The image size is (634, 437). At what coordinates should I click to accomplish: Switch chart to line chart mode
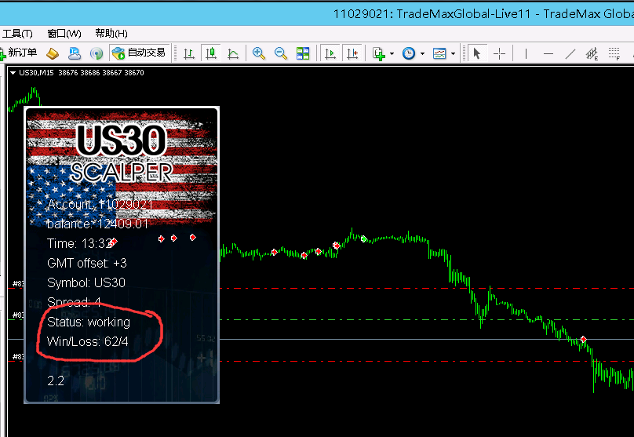click(233, 53)
